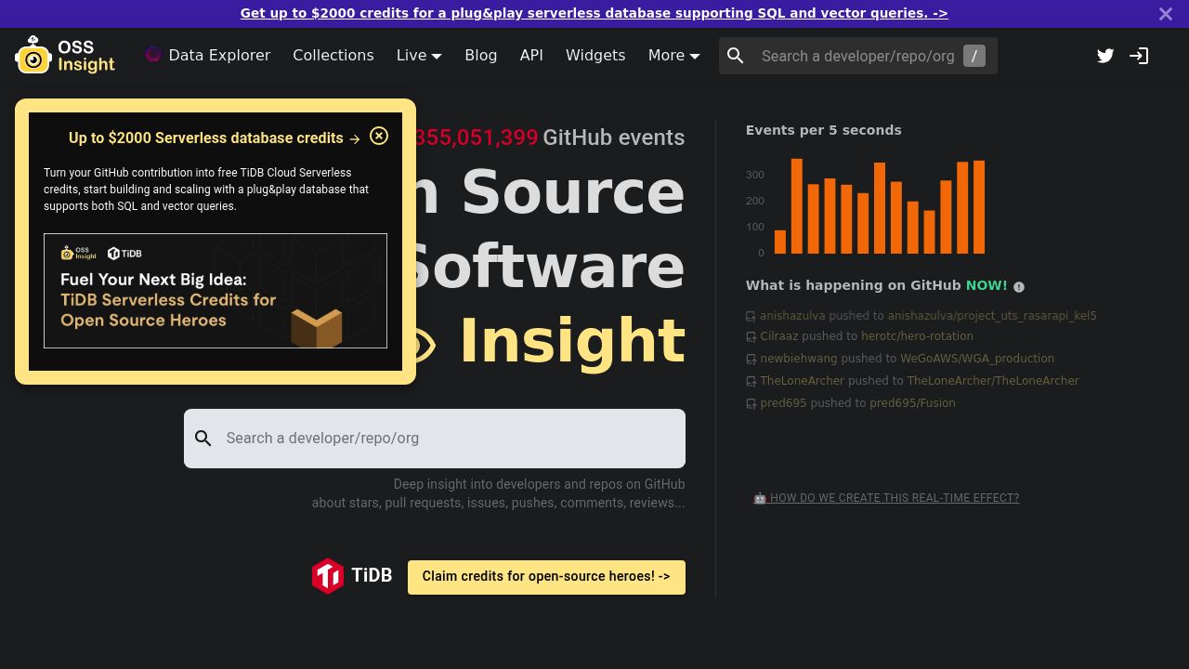1189x669 pixels.
Task: Open WeGoAWS/WGA_production repo link
Action: coord(977,359)
